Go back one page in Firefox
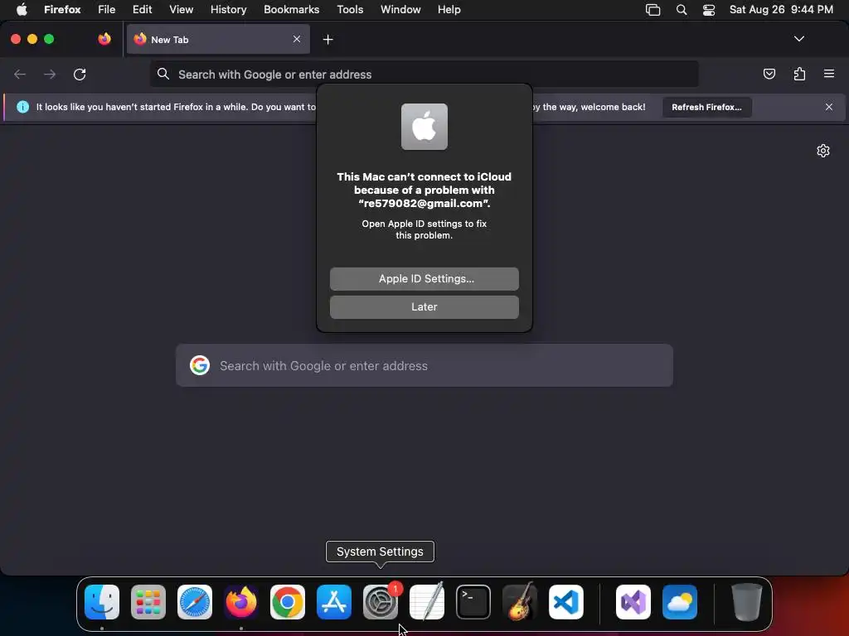Image resolution: width=849 pixels, height=636 pixels. coord(20,74)
